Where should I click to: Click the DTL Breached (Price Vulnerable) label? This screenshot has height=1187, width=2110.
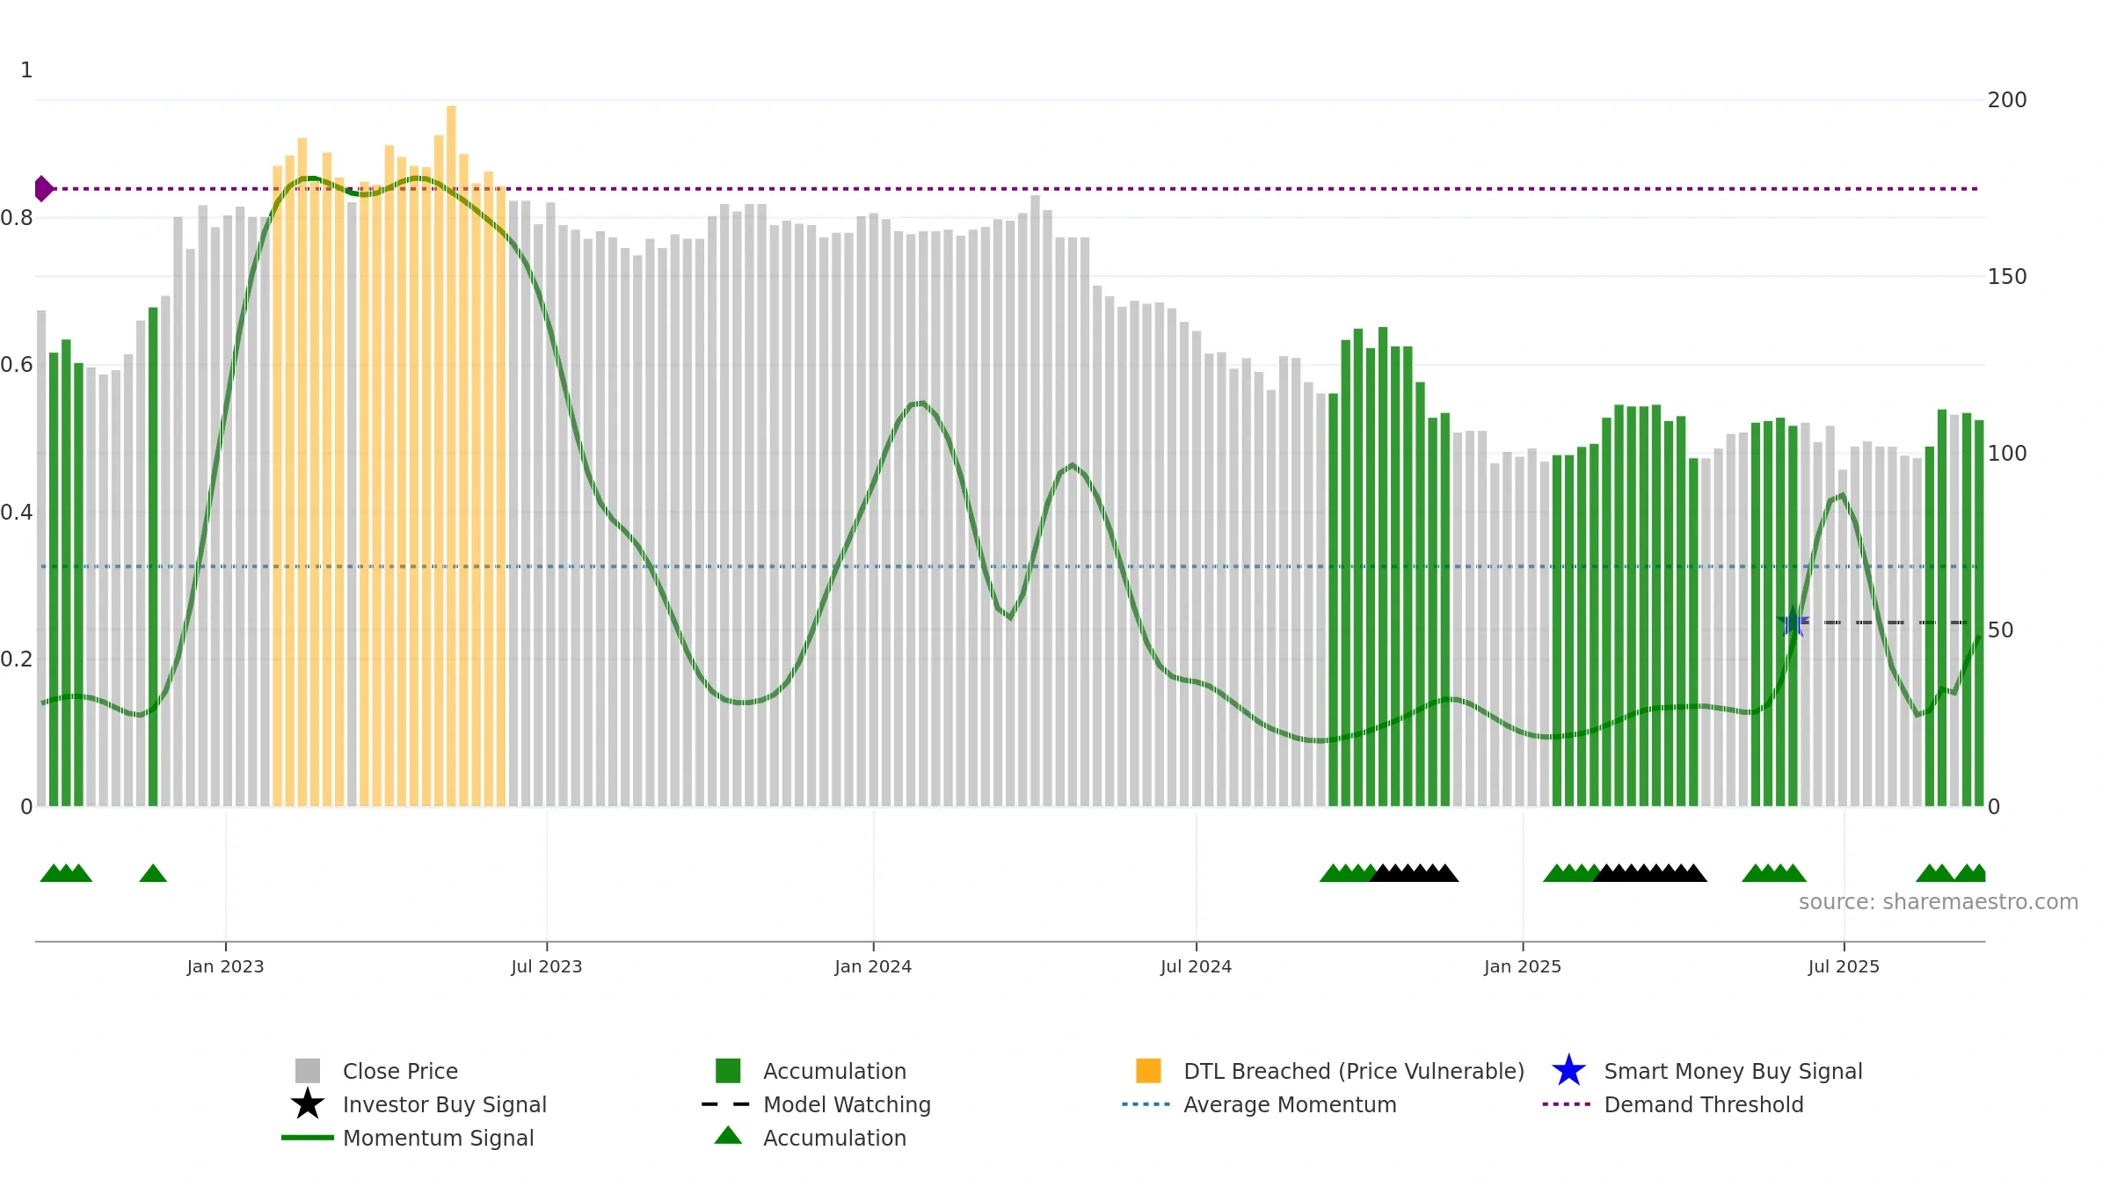pyautogui.click(x=1354, y=1071)
